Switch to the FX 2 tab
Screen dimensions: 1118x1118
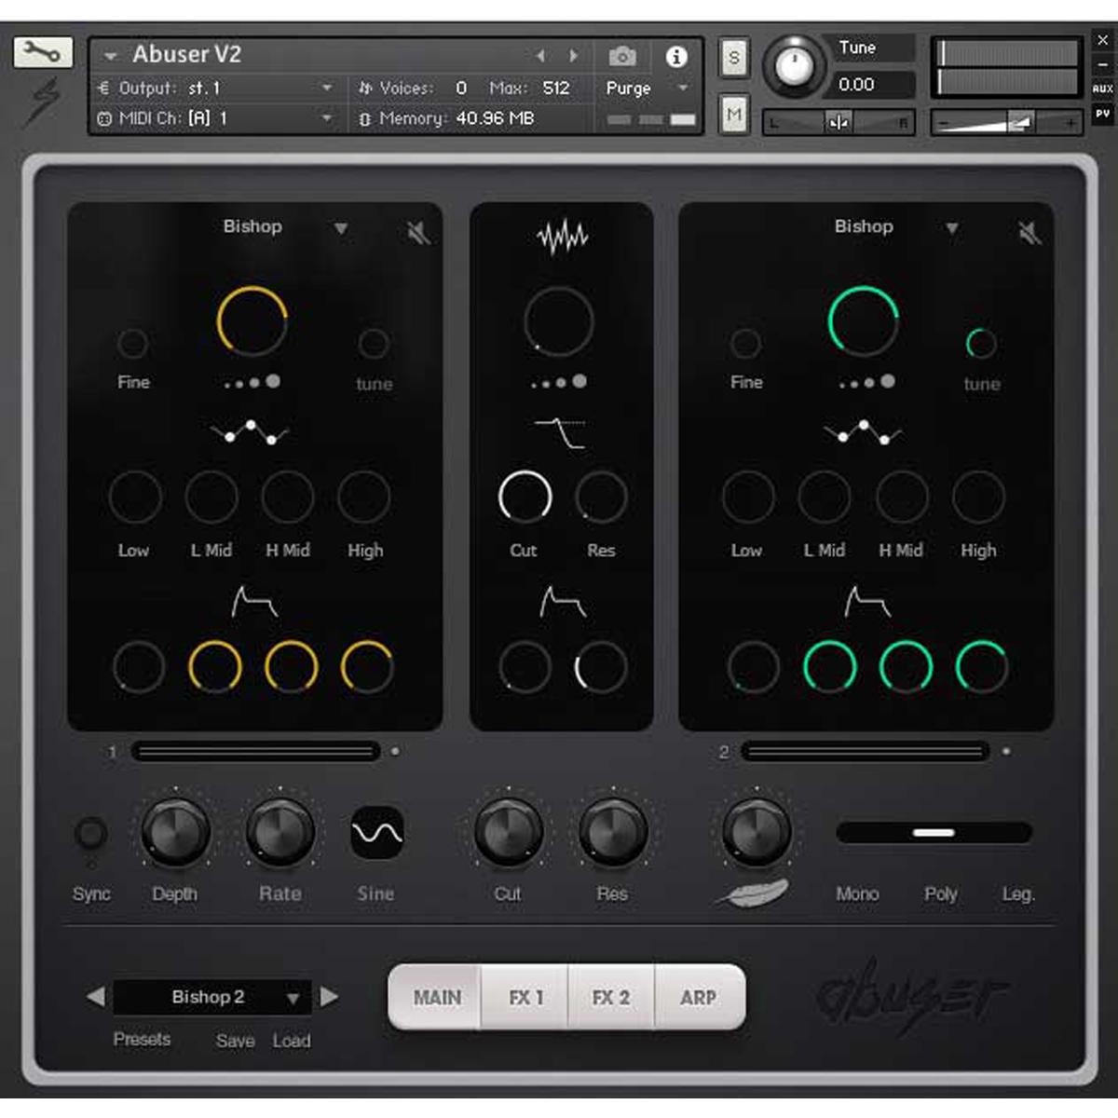click(611, 998)
